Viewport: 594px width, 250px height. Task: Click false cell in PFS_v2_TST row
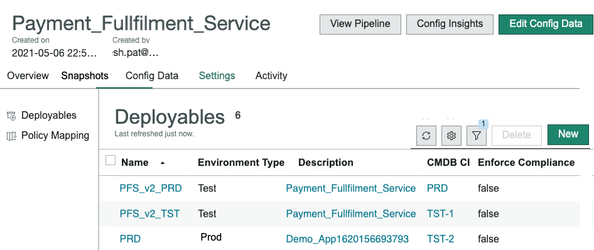[x=489, y=214]
